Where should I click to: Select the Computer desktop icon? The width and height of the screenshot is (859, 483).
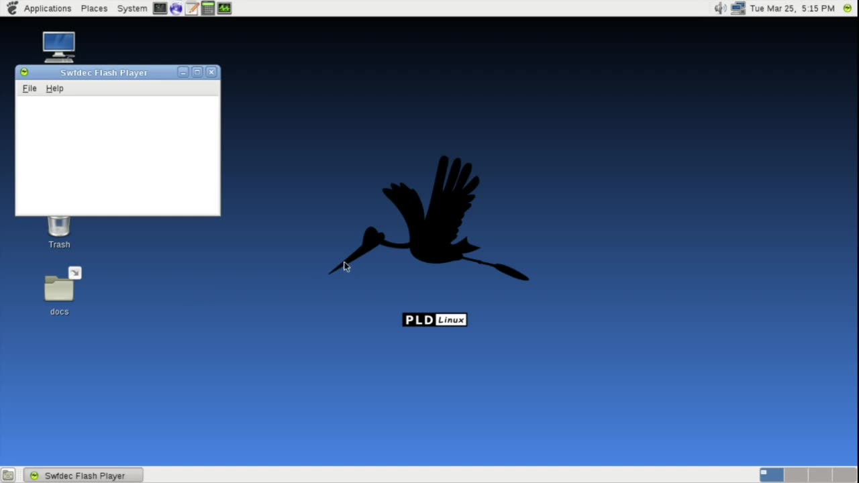pyautogui.click(x=59, y=47)
